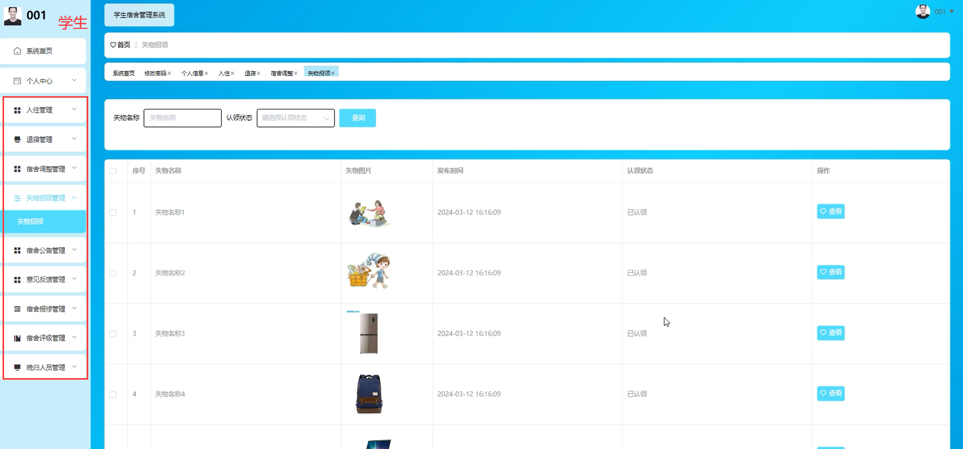Expand the 宿舍评级管理 menu chevron
963x449 pixels.
pos(75,337)
